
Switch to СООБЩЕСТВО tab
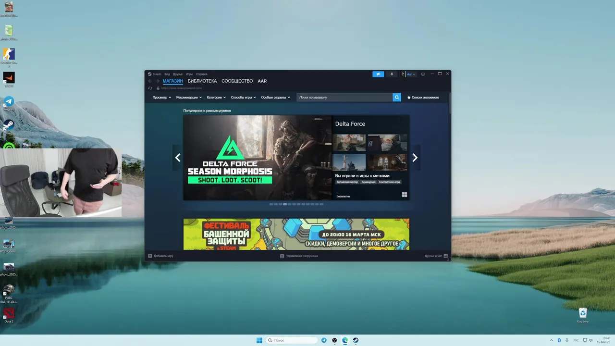point(237,81)
